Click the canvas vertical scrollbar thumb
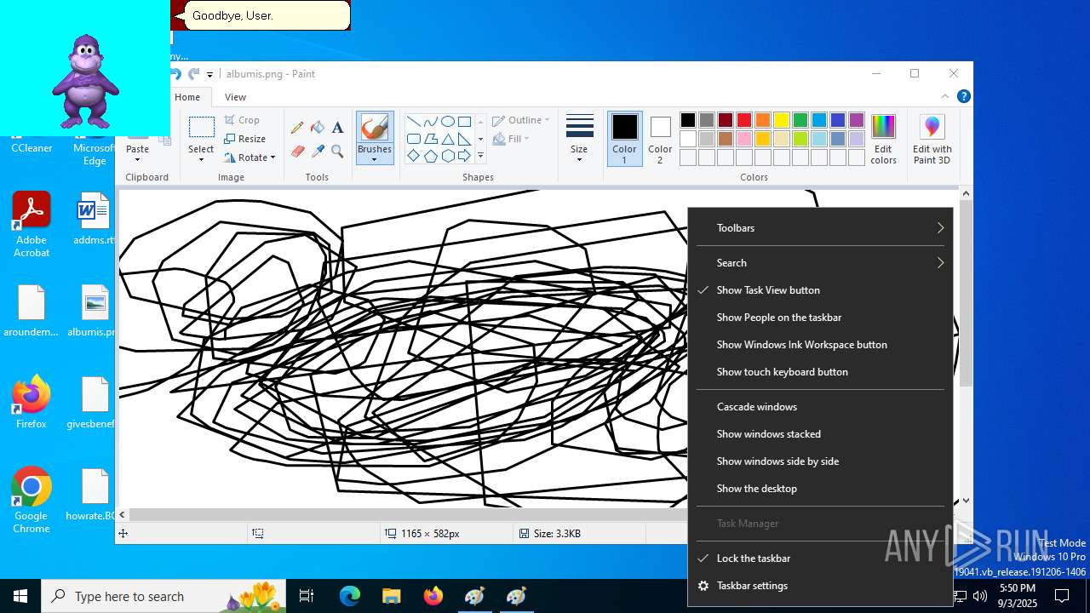The height and width of the screenshot is (613, 1090). 966,294
